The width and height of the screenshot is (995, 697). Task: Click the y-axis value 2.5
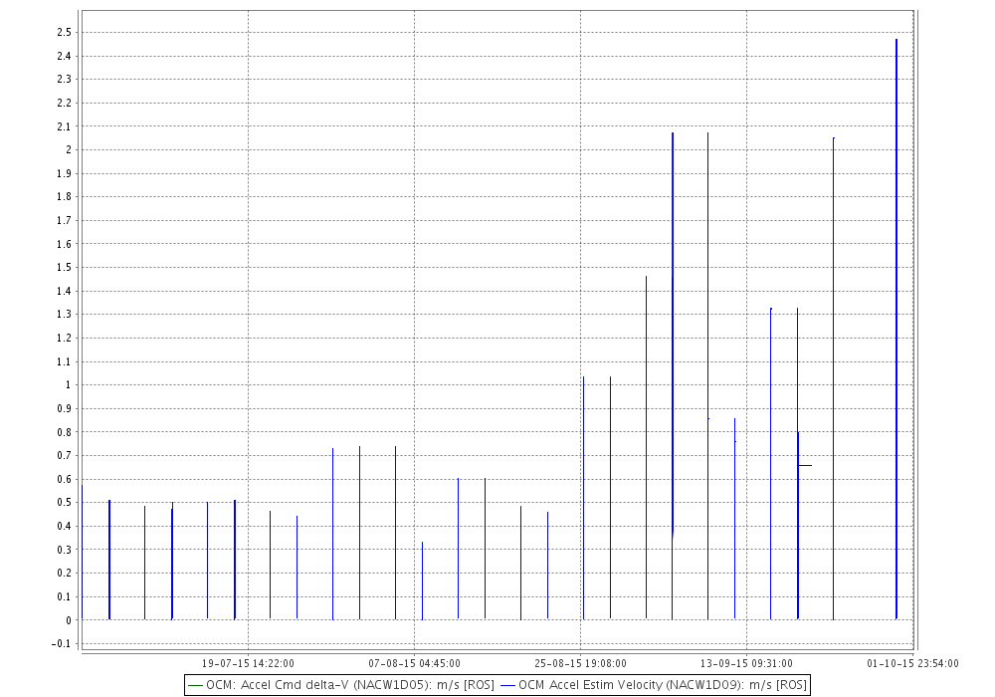click(x=64, y=33)
